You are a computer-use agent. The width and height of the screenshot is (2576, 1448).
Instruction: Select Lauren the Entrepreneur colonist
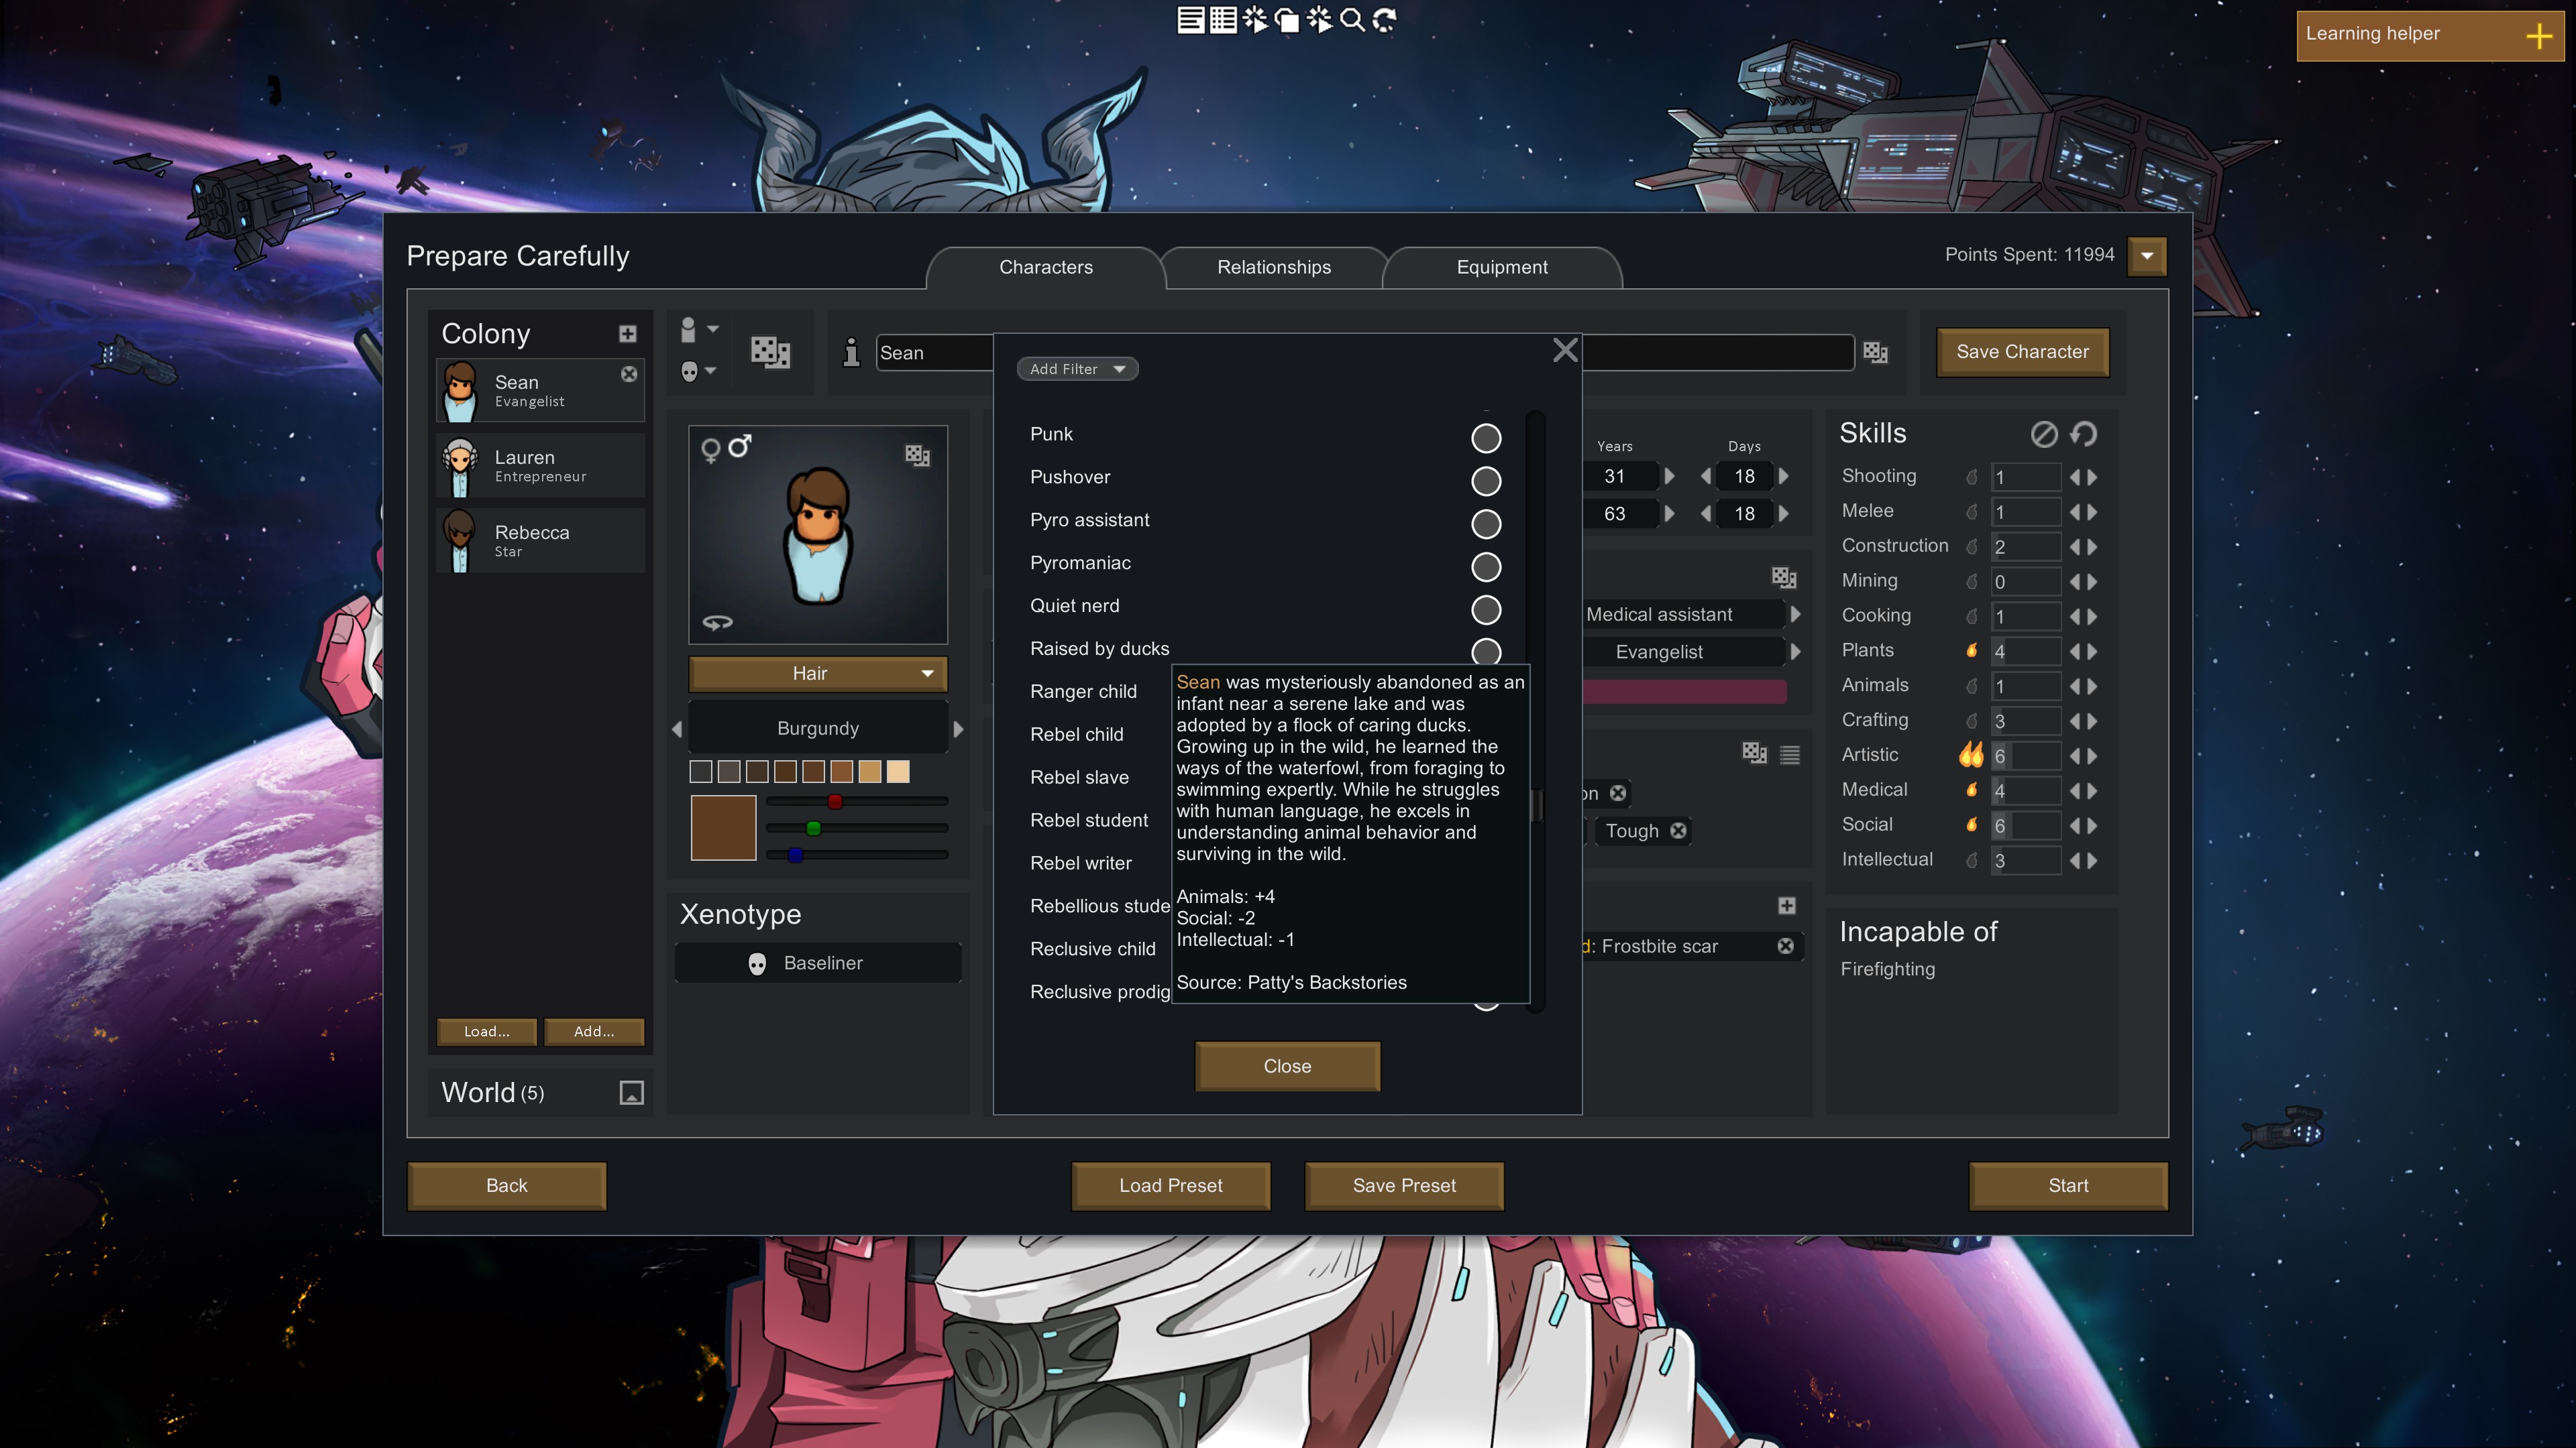tap(540, 466)
